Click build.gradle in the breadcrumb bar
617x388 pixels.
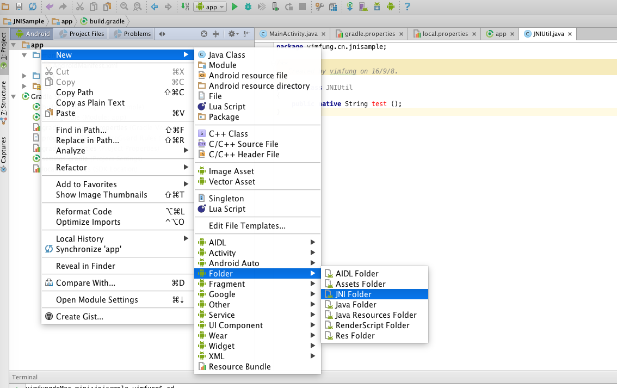click(x=107, y=21)
